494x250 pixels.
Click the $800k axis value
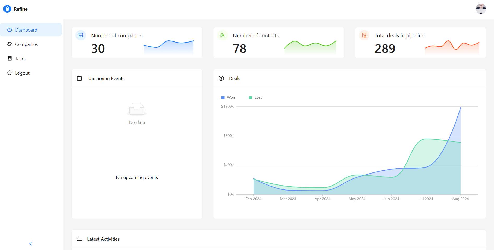click(228, 136)
